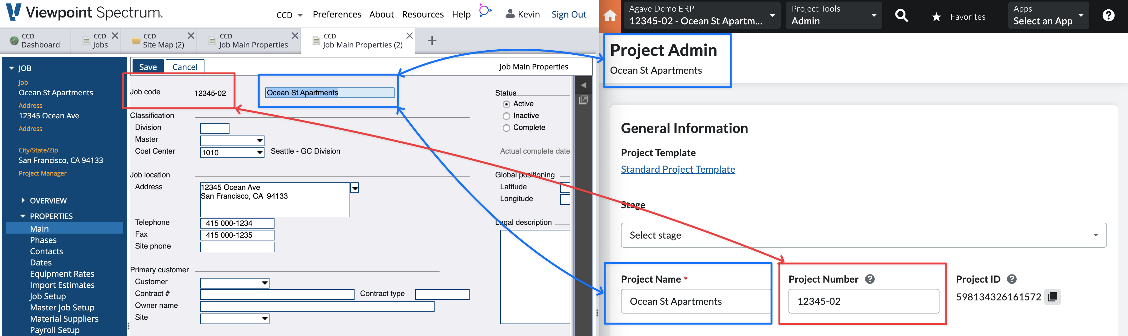Click the Telephone input field
This screenshot has width=1128, height=336.
237,223
